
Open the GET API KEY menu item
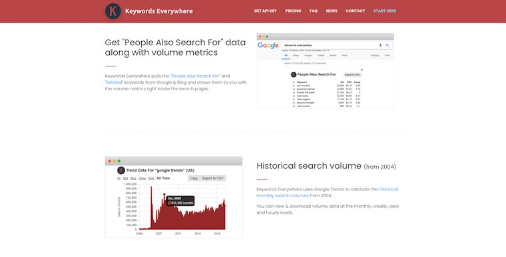[x=265, y=11]
